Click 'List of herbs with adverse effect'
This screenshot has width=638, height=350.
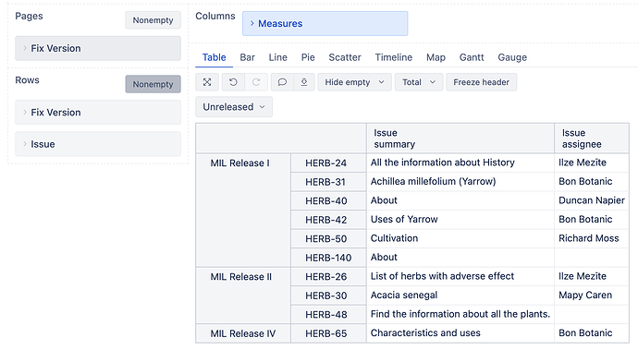460,276
